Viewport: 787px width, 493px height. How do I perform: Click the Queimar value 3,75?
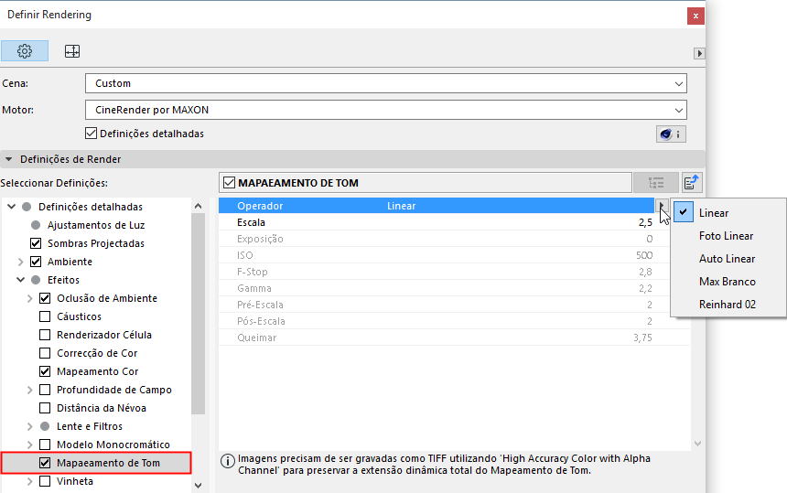pyautogui.click(x=642, y=338)
